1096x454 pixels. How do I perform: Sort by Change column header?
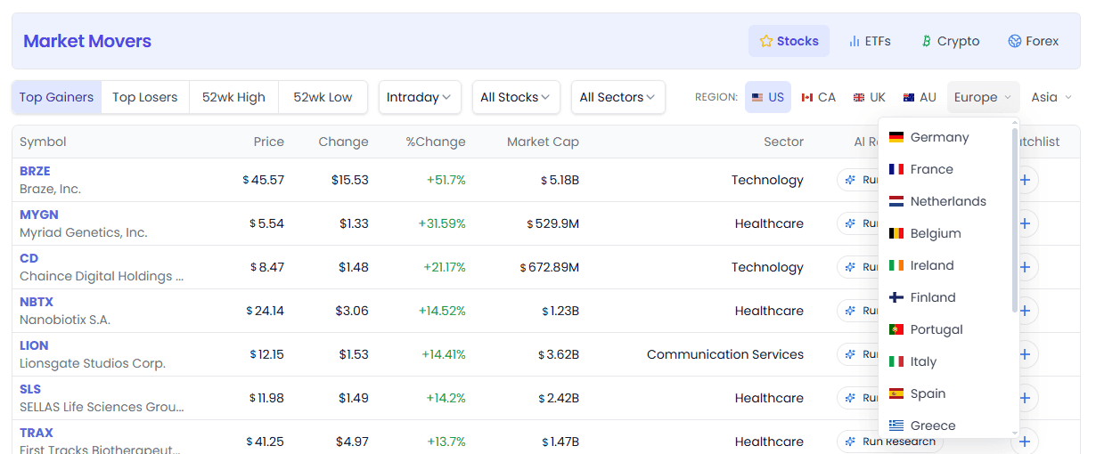(343, 142)
